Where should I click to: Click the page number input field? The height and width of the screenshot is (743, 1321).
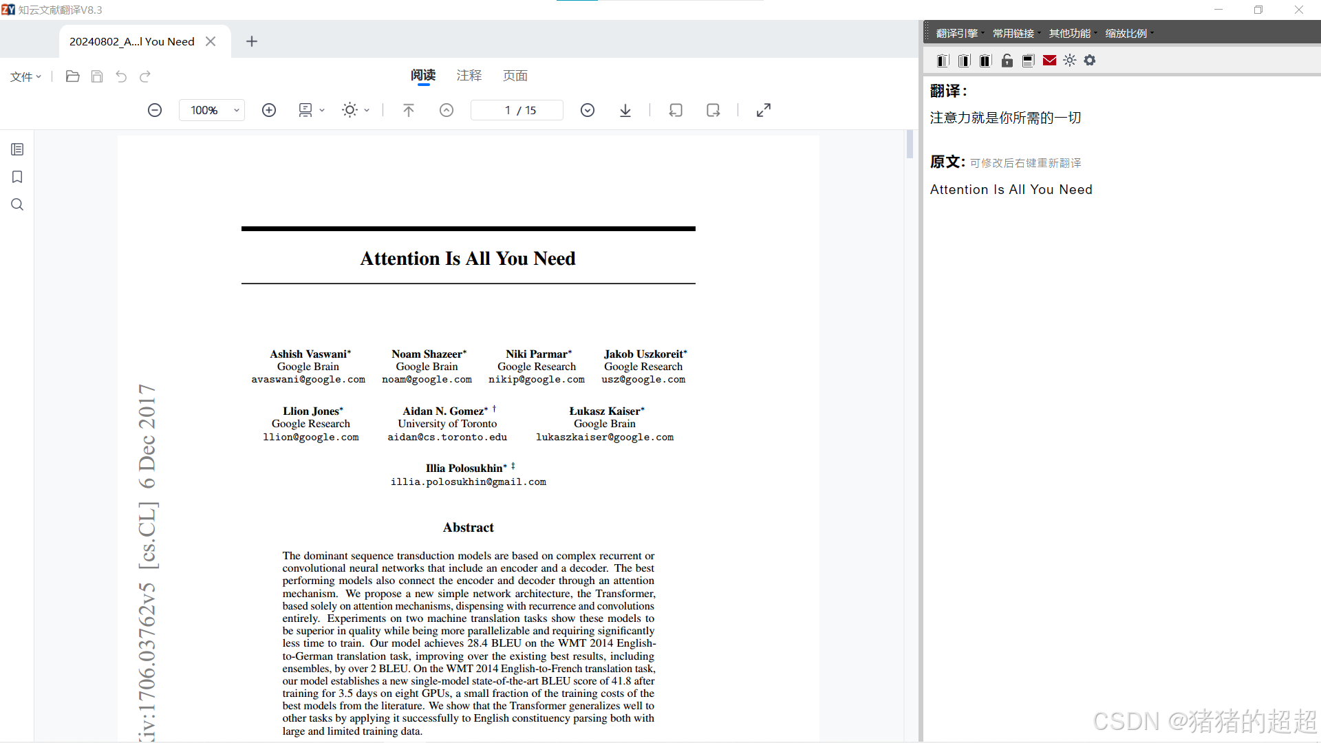point(516,110)
